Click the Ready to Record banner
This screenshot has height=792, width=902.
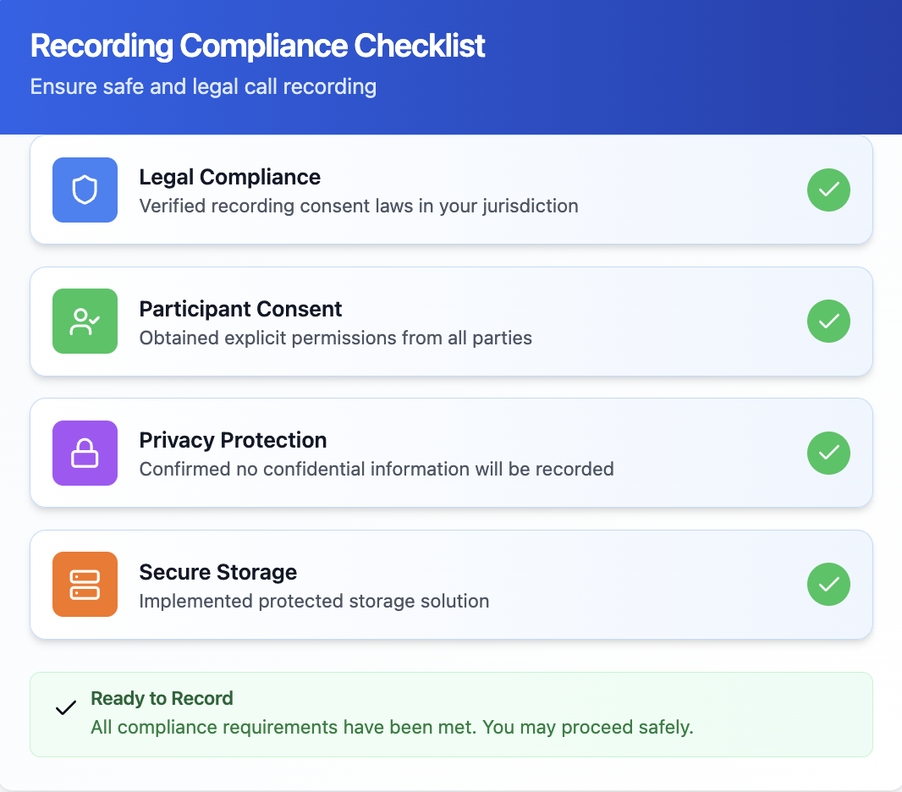pyautogui.click(x=451, y=714)
